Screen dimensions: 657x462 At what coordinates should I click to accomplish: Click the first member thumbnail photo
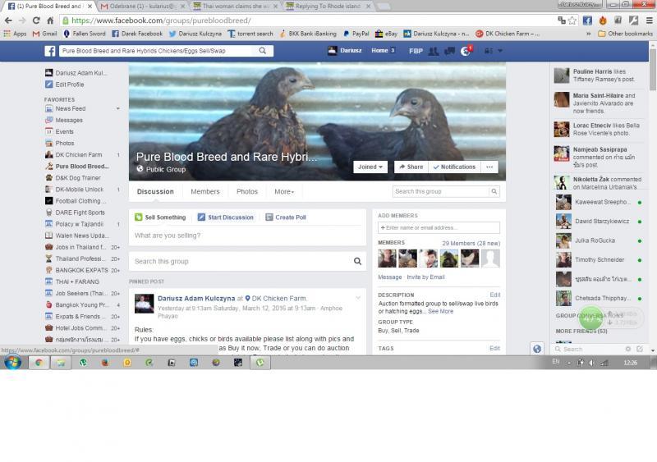tap(387, 259)
